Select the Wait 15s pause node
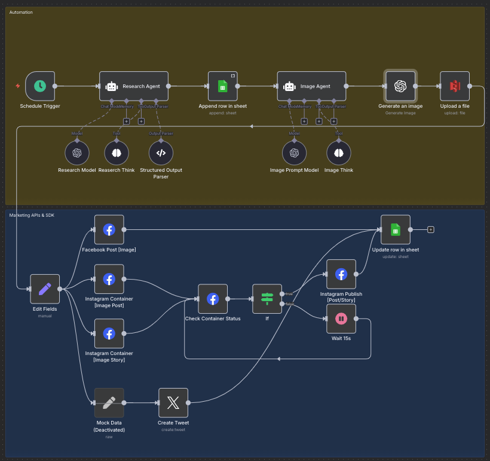This screenshot has width=490, height=461. pyautogui.click(x=341, y=319)
